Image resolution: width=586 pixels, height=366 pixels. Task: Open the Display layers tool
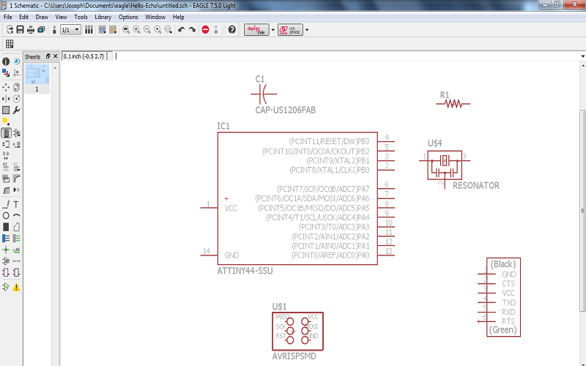click(x=6, y=72)
